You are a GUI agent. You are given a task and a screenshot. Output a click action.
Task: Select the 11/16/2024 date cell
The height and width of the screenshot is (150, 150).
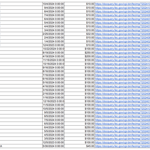click(x=53, y=60)
